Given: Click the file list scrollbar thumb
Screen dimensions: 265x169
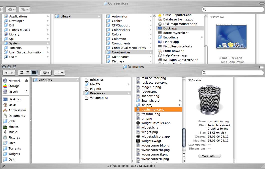Looking at the screenshot, I should point(184,138).
